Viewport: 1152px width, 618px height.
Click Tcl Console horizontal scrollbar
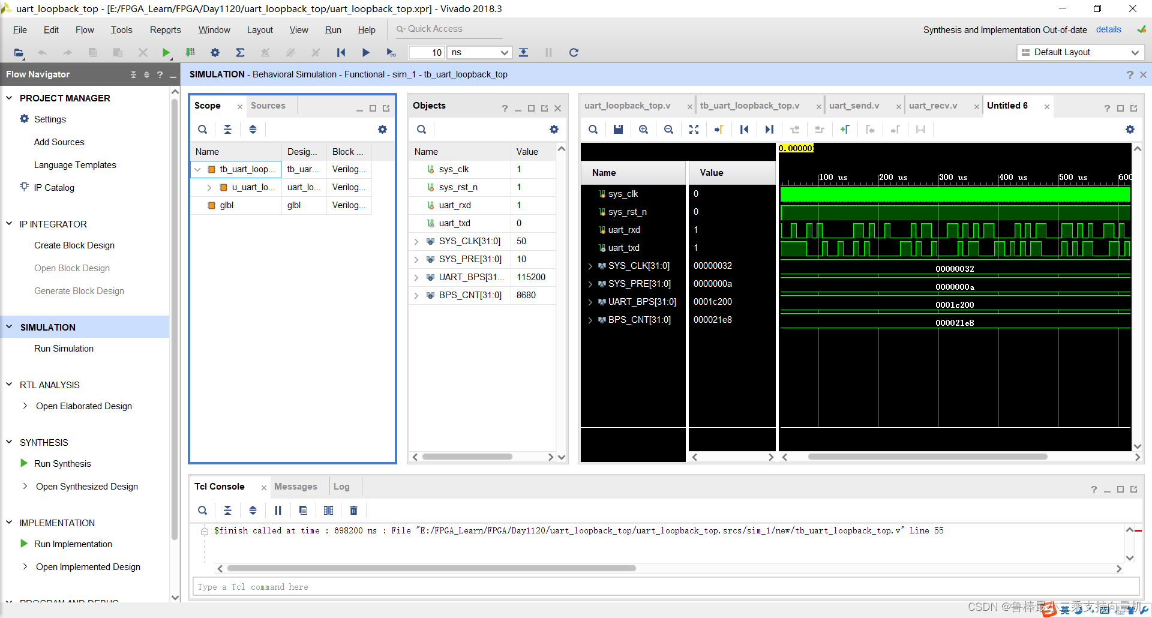click(431, 568)
